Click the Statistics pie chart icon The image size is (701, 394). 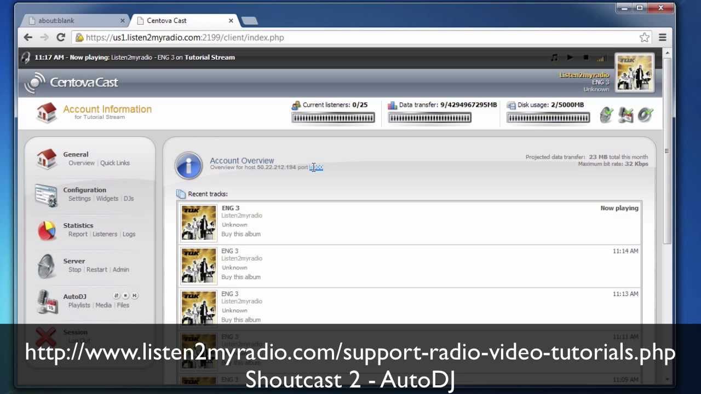(47, 231)
